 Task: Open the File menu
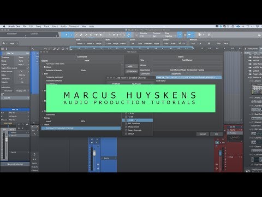pos(25,26)
